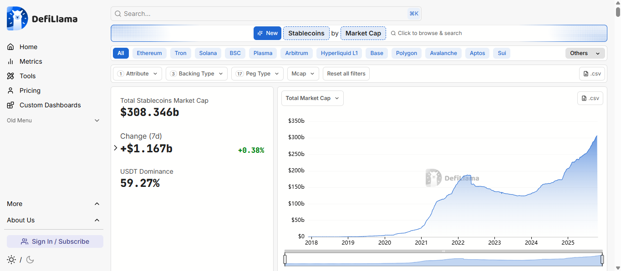Image resolution: width=621 pixels, height=271 pixels.
Task: Click the magnifier icon in the search bar
Action: coord(118,14)
